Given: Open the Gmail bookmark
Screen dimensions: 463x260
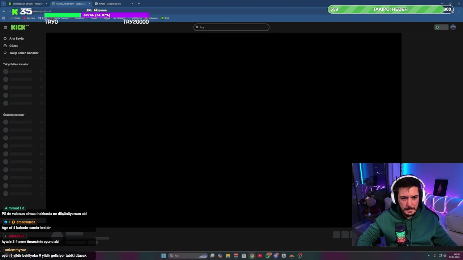Looking at the screenshot, I should (x=16, y=18).
